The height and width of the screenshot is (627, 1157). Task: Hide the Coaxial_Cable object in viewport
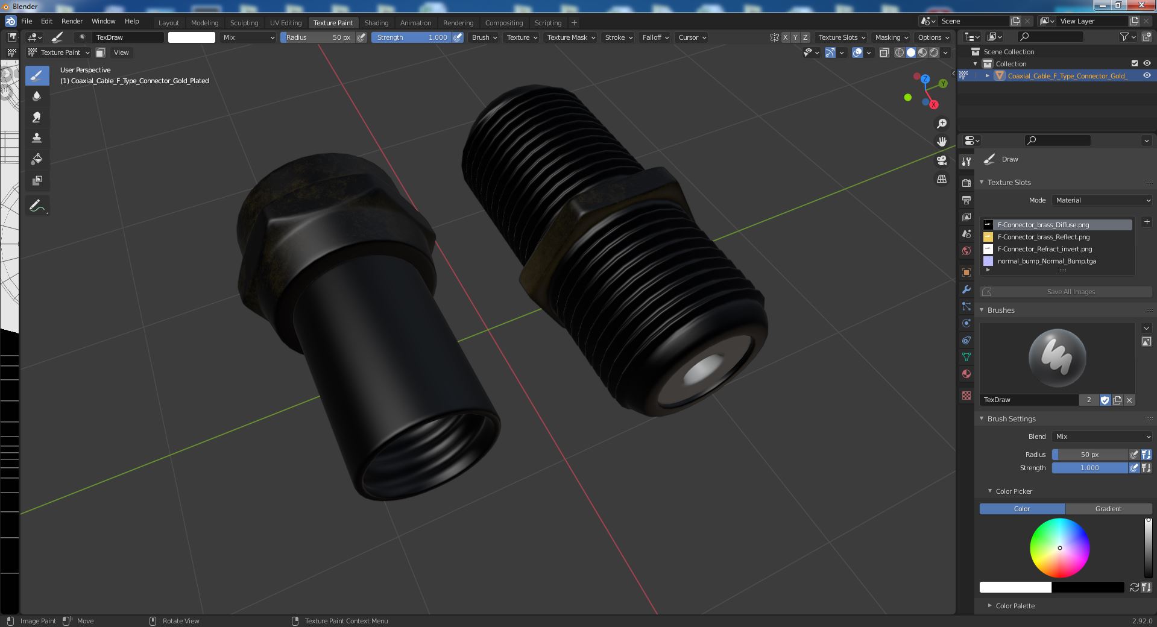[1147, 75]
